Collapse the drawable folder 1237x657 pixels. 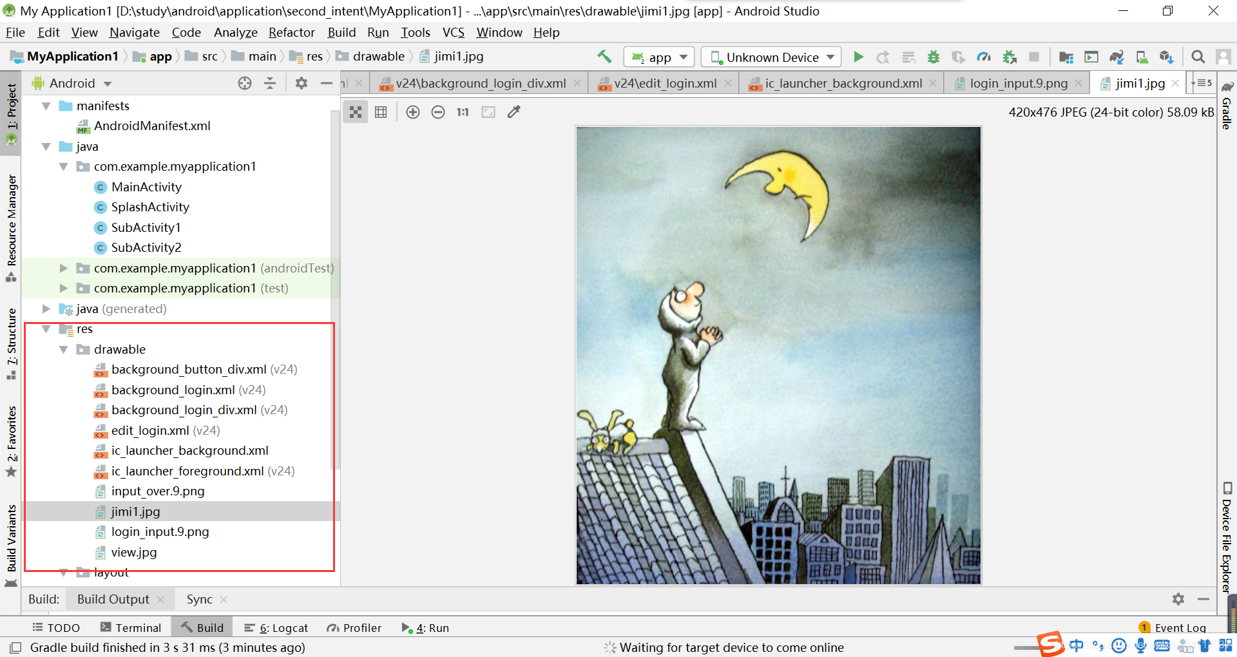click(x=63, y=349)
